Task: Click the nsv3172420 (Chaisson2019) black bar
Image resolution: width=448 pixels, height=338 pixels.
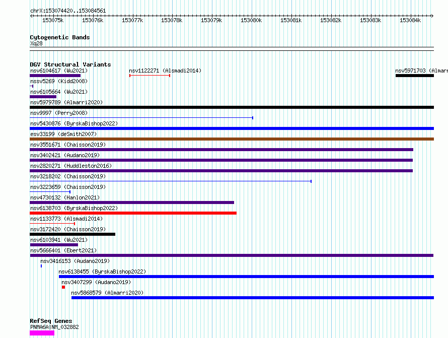Action: [72, 234]
